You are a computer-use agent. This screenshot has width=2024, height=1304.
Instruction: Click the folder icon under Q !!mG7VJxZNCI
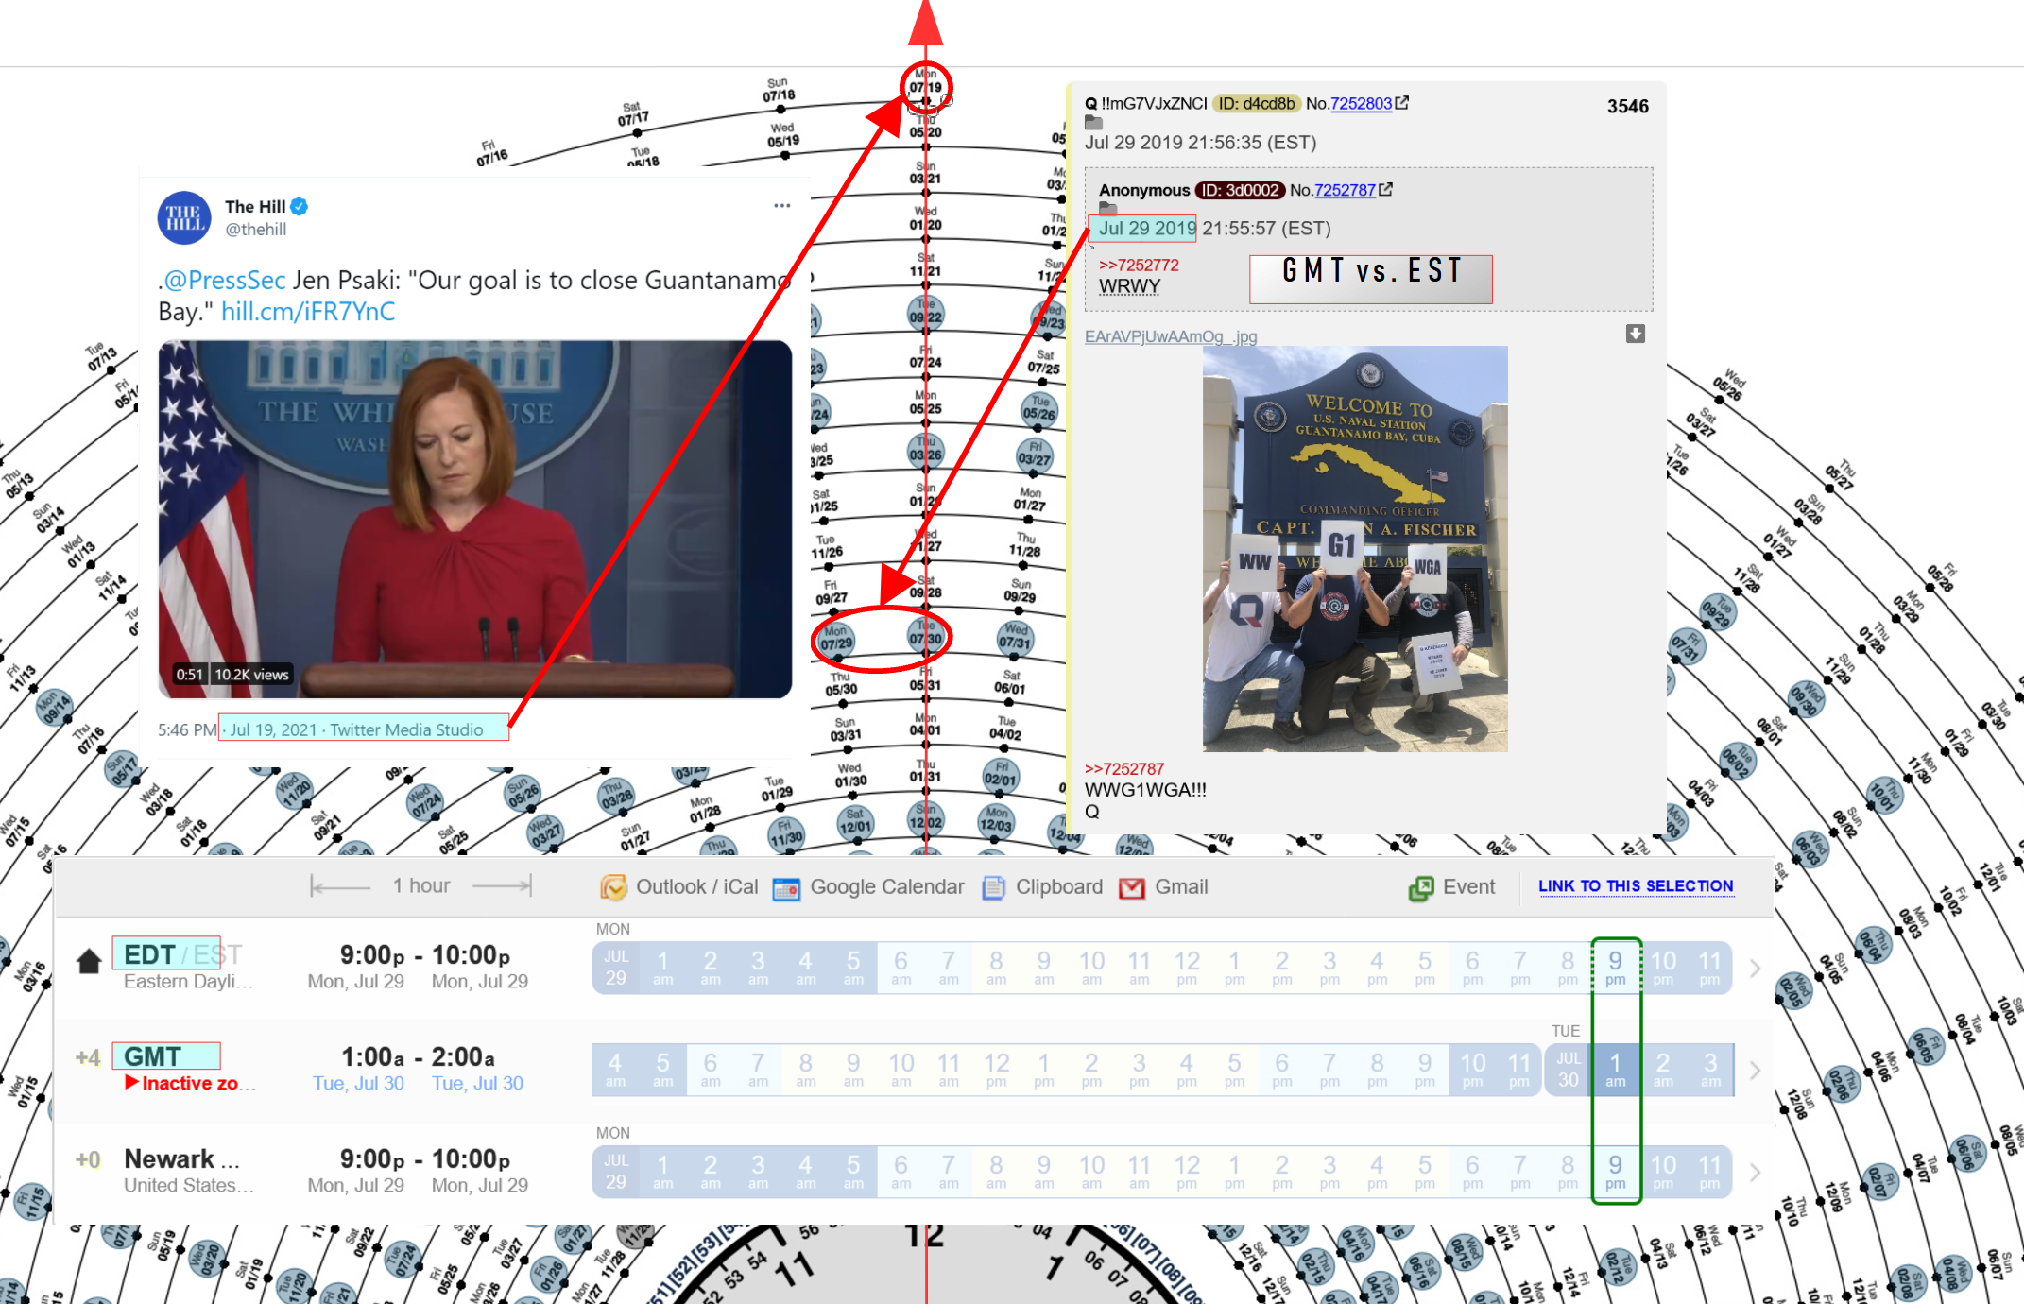(1094, 123)
